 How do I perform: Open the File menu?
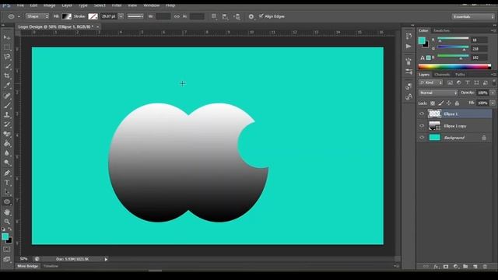[x=20, y=5]
